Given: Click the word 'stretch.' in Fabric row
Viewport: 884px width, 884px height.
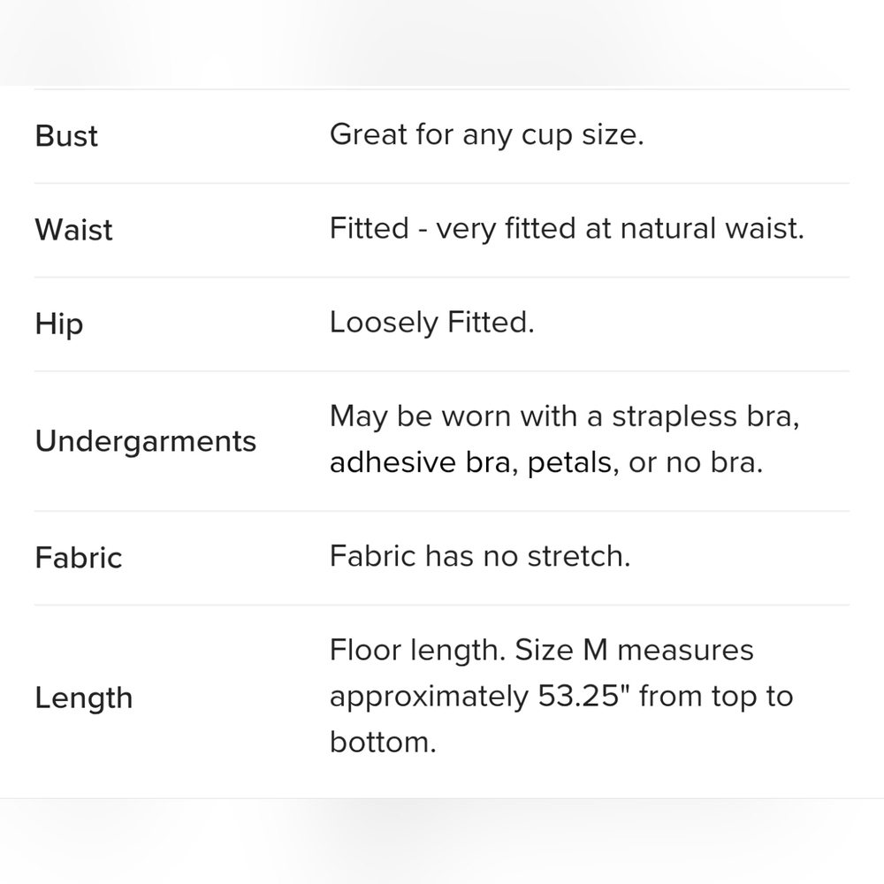Looking at the screenshot, I should point(578,556).
